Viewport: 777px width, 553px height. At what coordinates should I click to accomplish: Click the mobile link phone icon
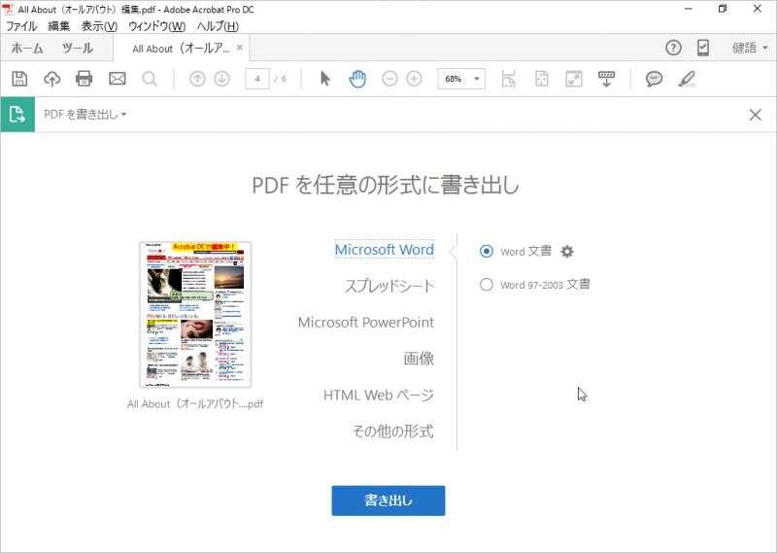[x=703, y=49]
